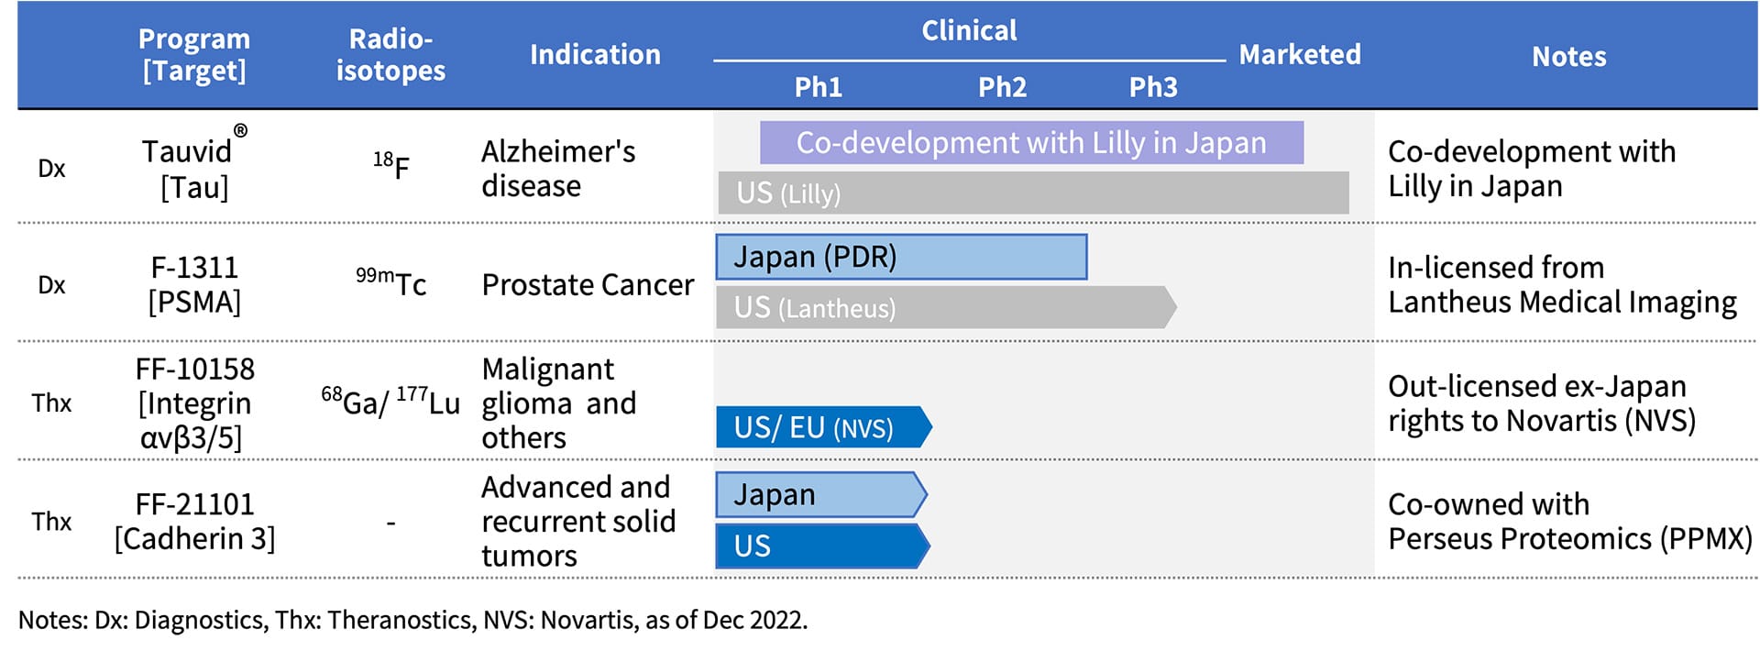Select the Radio-isotopes column header
Image resolution: width=1760 pixels, height=651 pixels.
(x=390, y=54)
